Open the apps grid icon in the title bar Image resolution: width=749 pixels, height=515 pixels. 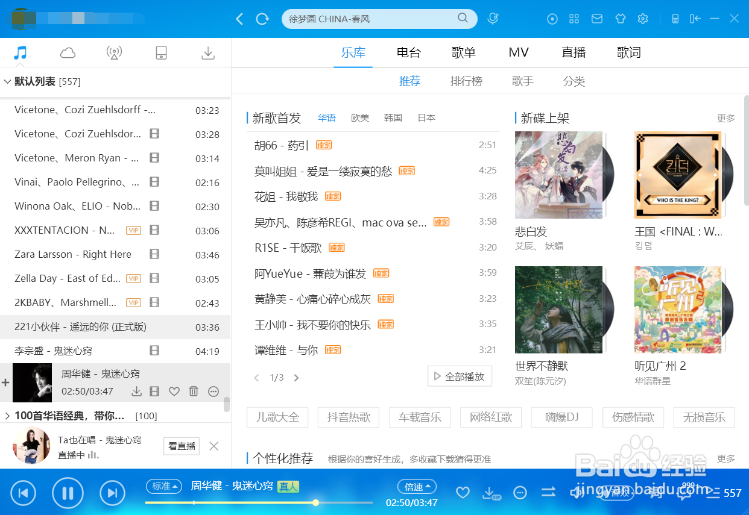pyautogui.click(x=574, y=19)
